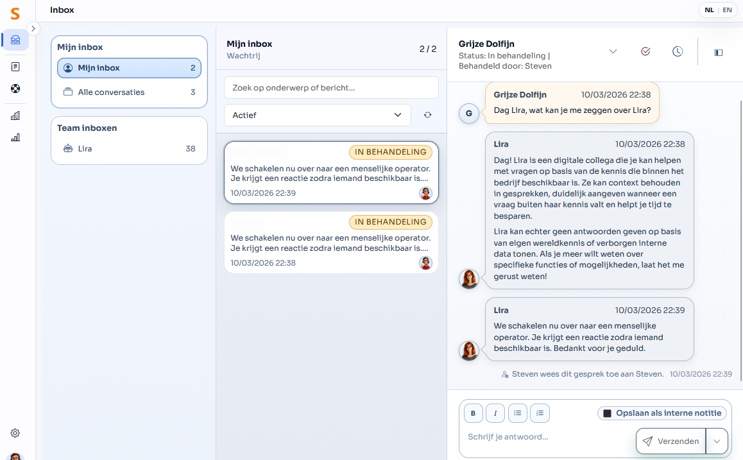Toggle bold formatting in the reply editor
The height and width of the screenshot is (460, 743).
473,413
